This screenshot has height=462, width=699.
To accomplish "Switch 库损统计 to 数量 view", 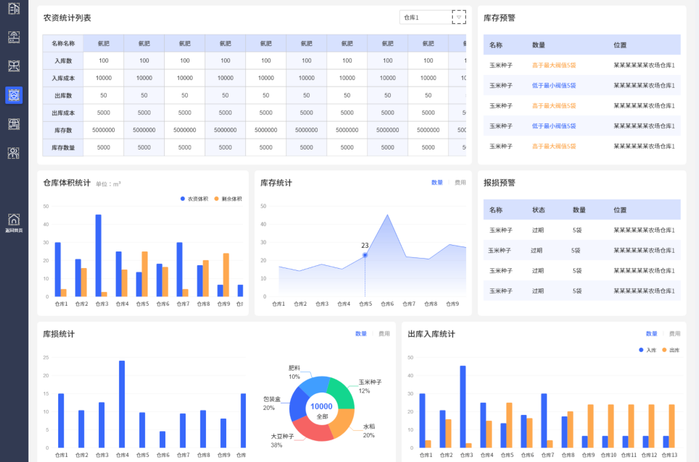I will (x=361, y=333).
